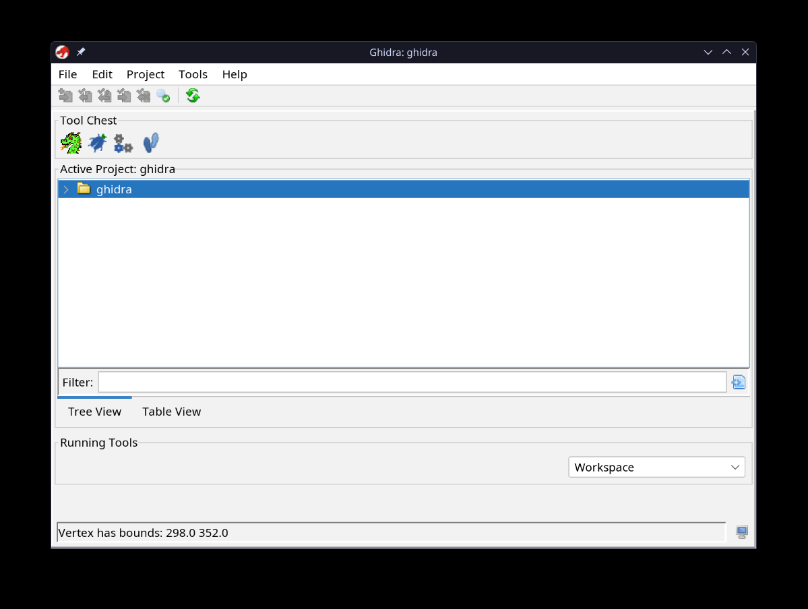Click the 'Vertex has bounds' status message
This screenshot has height=609, width=808.
pyautogui.click(x=143, y=533)
